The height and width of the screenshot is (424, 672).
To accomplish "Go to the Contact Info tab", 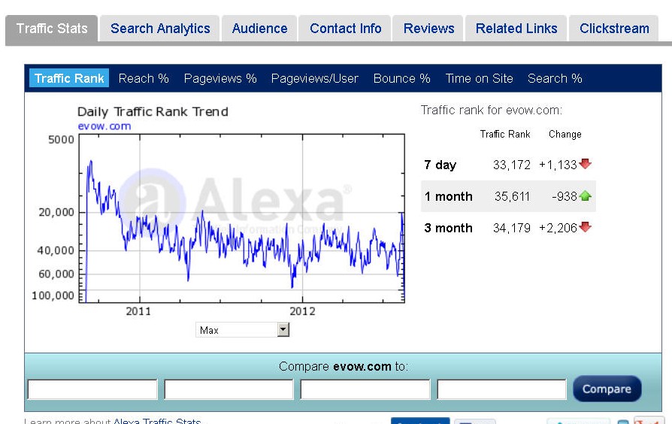I will [345, 29].
